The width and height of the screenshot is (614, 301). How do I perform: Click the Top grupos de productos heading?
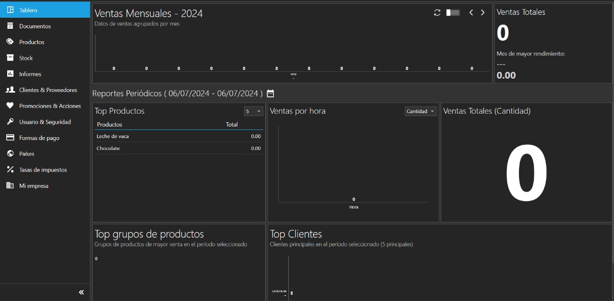coord(149,234)
